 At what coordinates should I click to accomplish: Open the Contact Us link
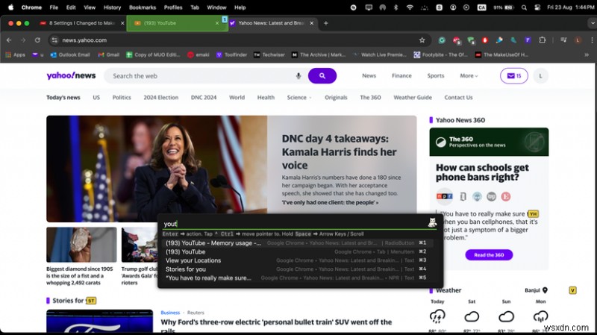[x=458, y=98]
